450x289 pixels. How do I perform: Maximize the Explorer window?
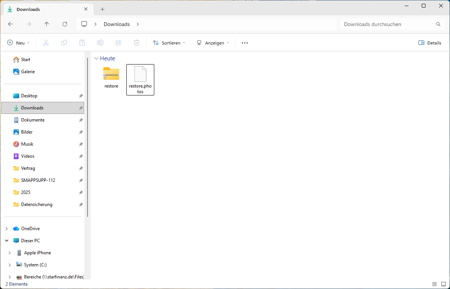423,6
